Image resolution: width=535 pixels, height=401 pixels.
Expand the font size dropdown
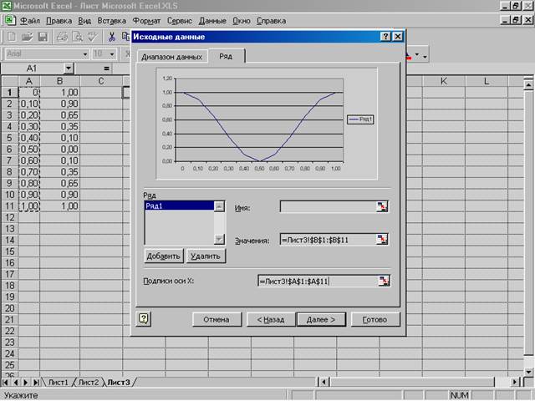tap(111, 53)
